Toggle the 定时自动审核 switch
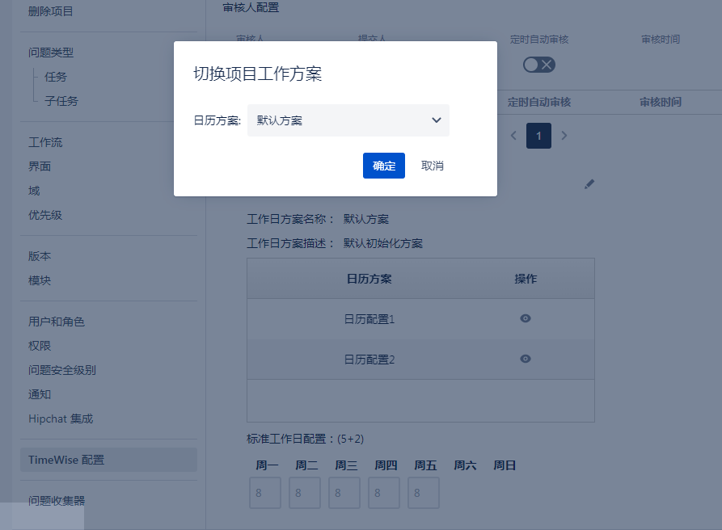722x530 pixels. 539,65
